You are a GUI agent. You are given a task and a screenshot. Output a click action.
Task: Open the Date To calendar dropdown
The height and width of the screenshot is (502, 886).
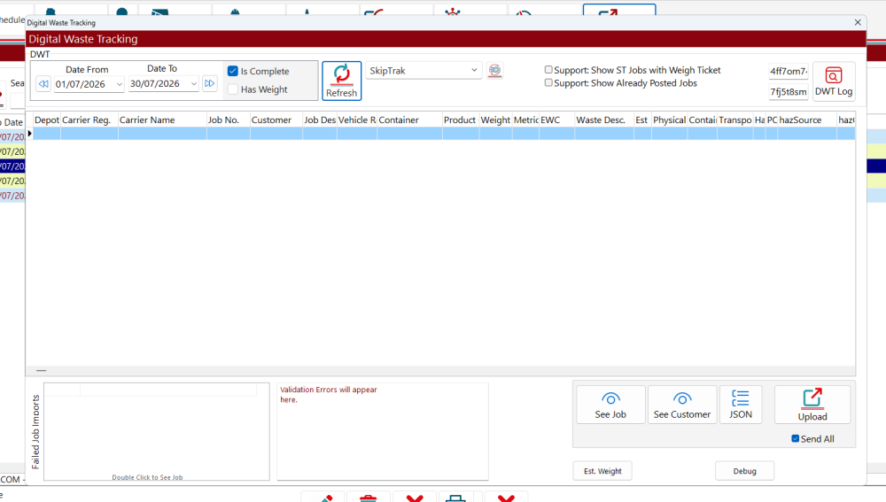[193, 83]
